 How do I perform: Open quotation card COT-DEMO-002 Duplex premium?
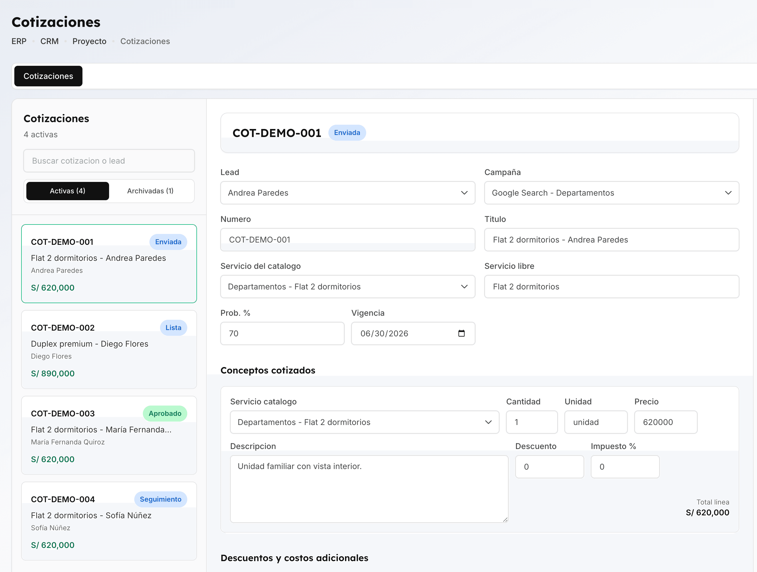(109, 349)
